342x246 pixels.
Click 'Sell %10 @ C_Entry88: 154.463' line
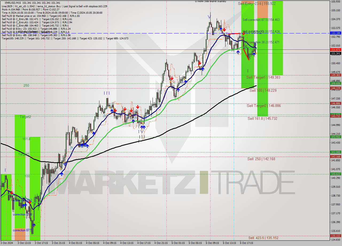[35, 25]
